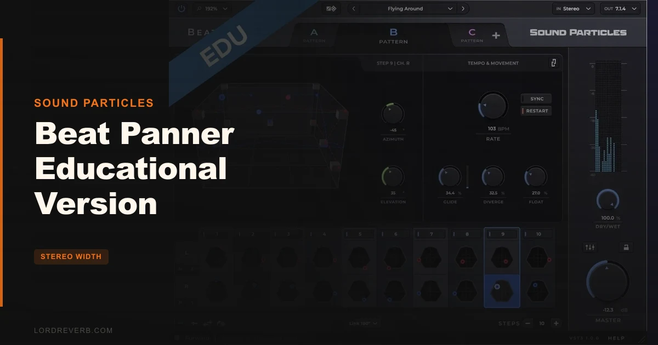Switch to pattern B tab
Image resolution: width=658 pixels, height=345 pixels.
tap(393, 36)
